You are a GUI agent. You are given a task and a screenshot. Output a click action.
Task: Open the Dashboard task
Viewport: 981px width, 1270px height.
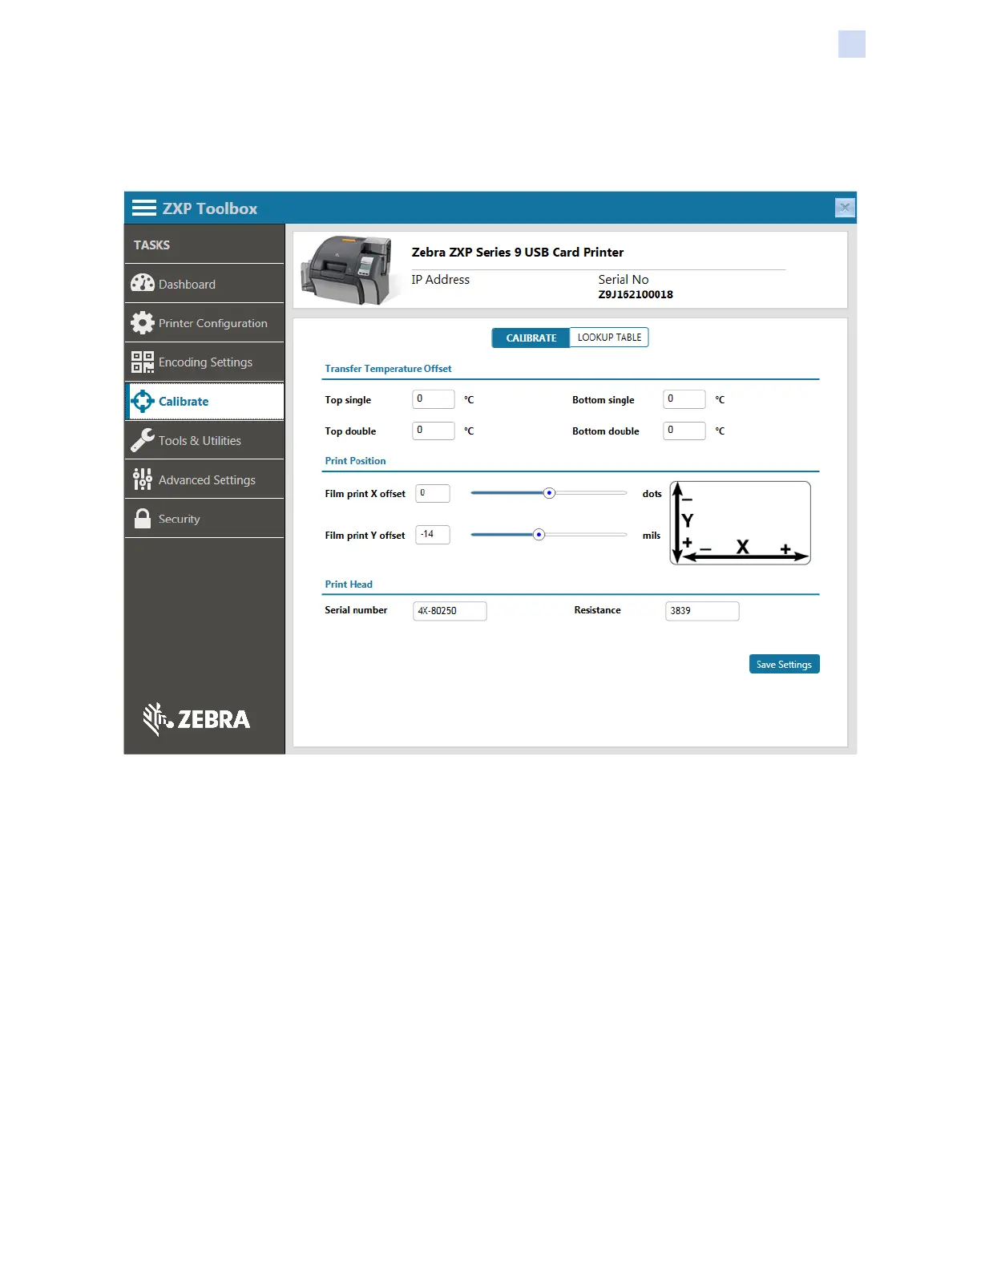pyautogui.click(x=204, y=284)
